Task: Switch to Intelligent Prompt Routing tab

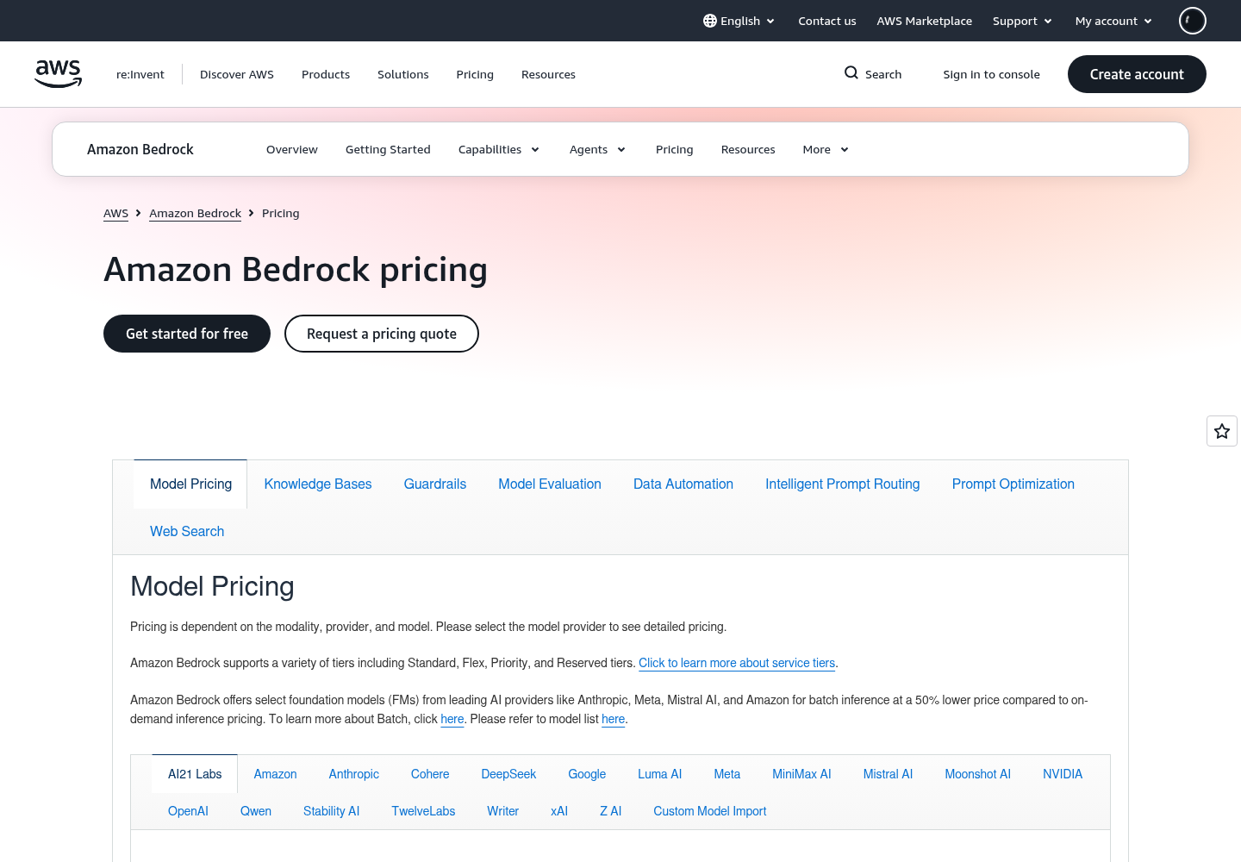Action: point(843,484)
